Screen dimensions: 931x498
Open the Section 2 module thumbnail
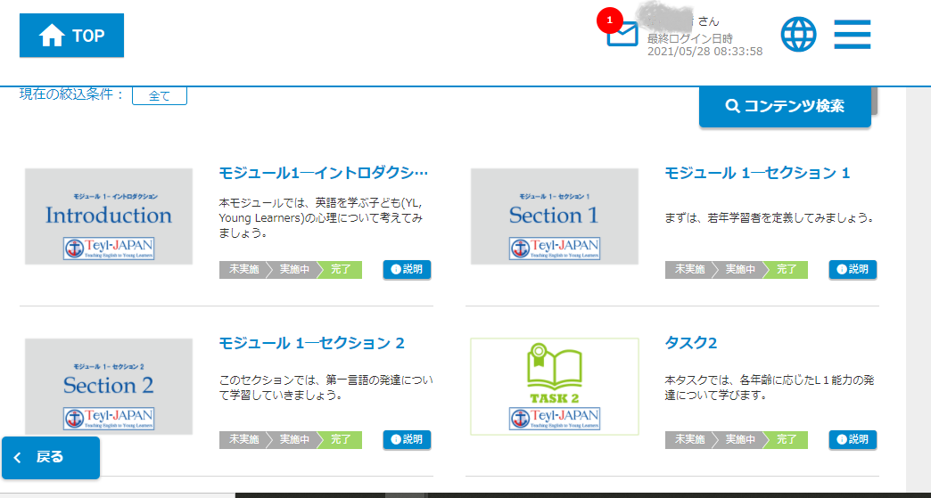109,387
